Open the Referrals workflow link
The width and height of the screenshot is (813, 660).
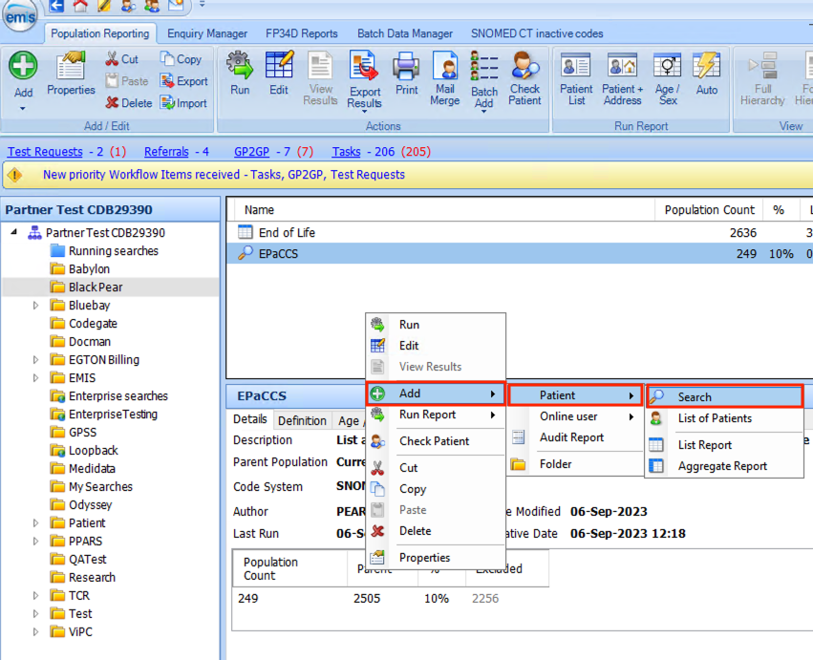(x=166, y=152)
